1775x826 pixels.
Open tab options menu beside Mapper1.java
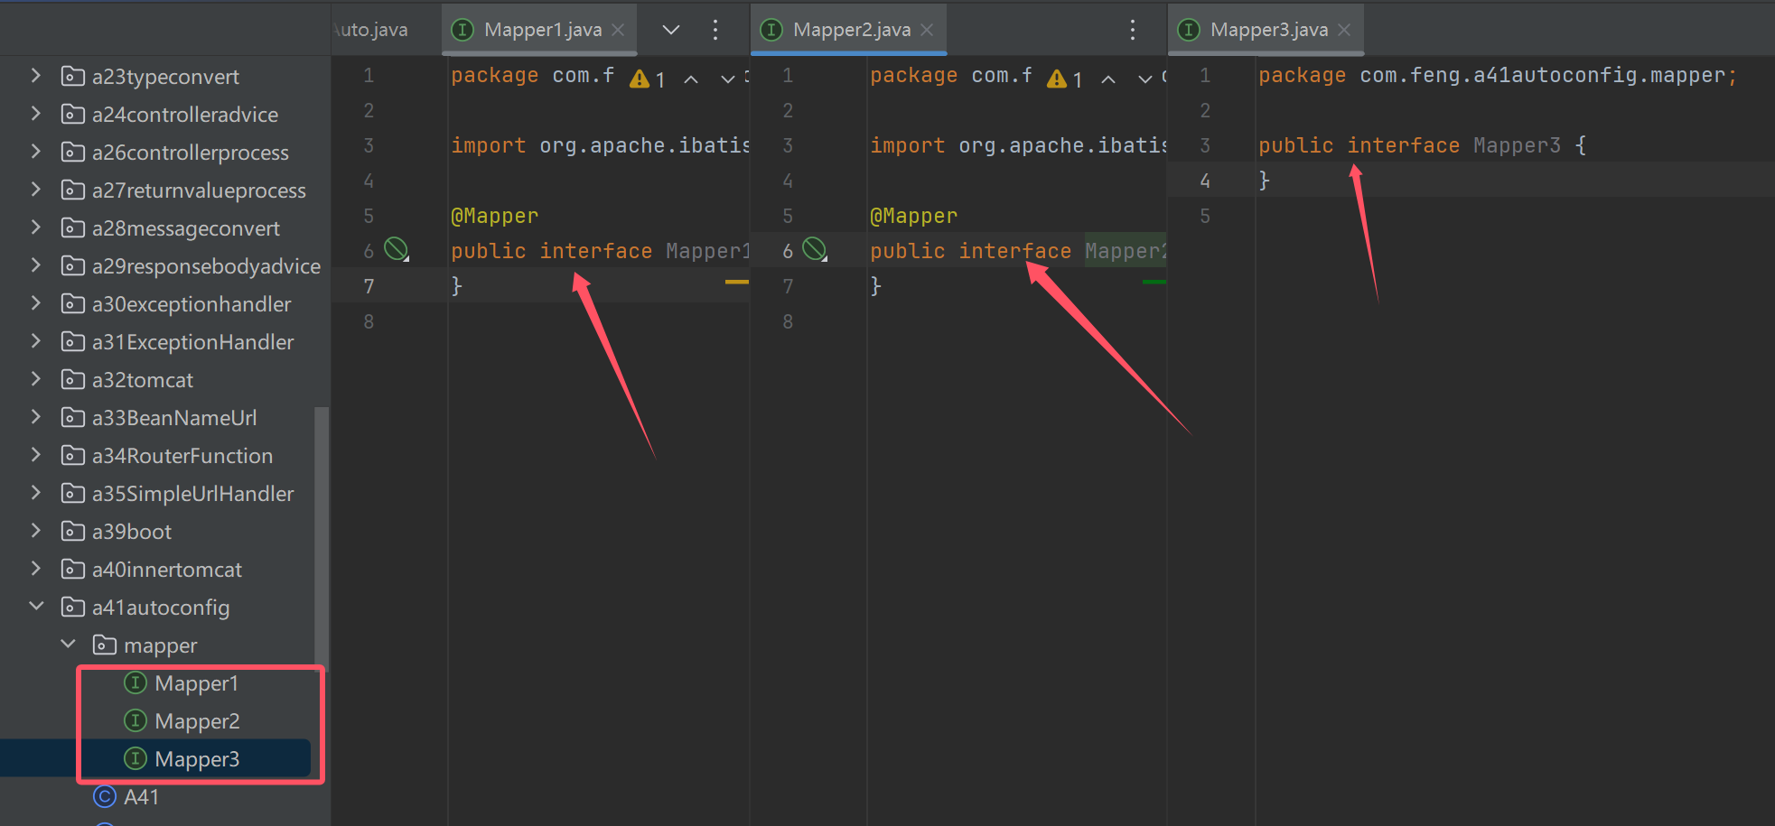tap(715, 30)
